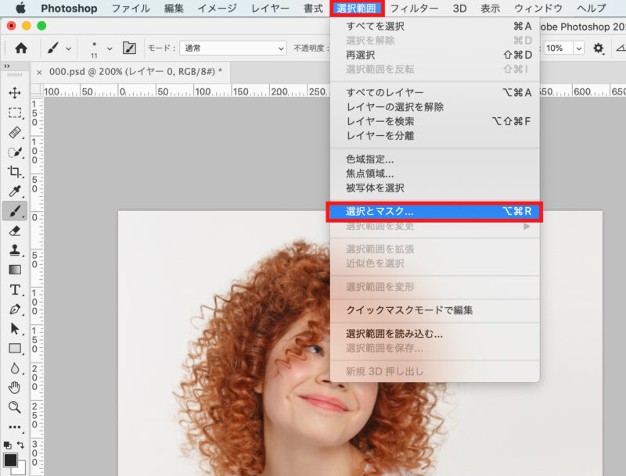Click the background color swatch

(21, 468)
